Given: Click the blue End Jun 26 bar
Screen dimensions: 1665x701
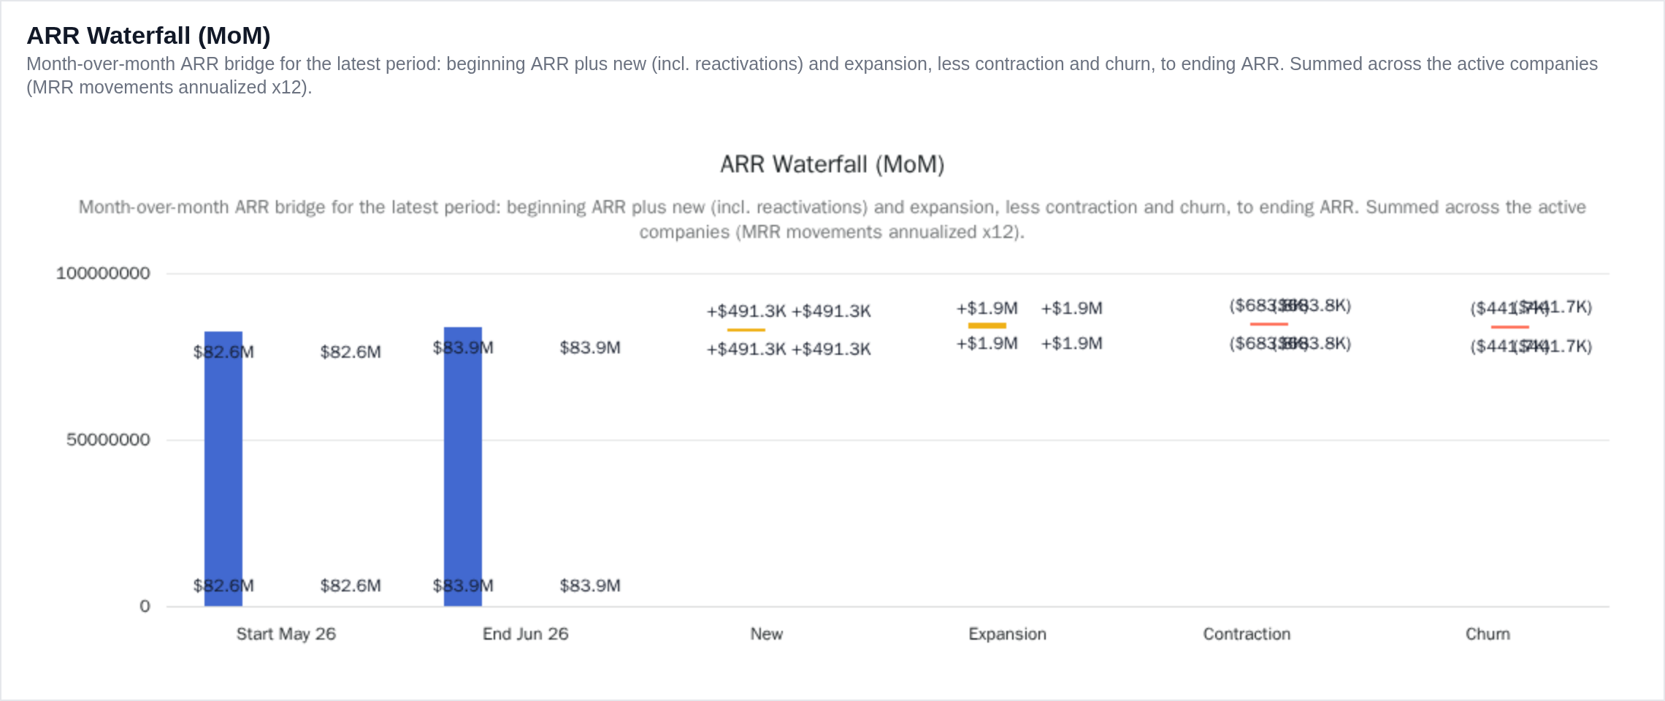Looking at the screenshot, I should [x=463, y=467].
